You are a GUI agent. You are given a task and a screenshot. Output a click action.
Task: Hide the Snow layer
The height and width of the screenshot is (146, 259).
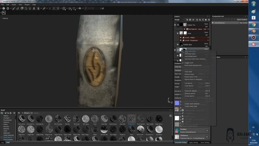pos(178,33)
